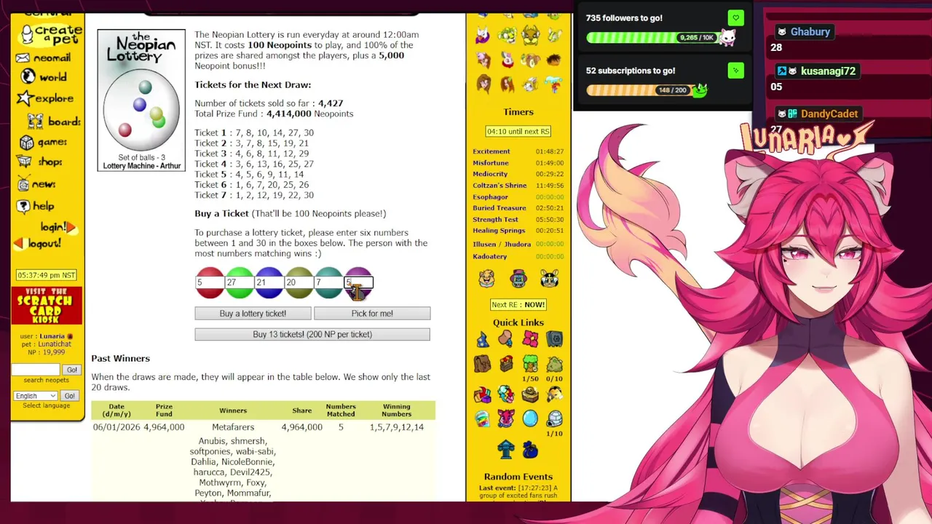Open the boards sidebar link

click(x=54, y=121)
